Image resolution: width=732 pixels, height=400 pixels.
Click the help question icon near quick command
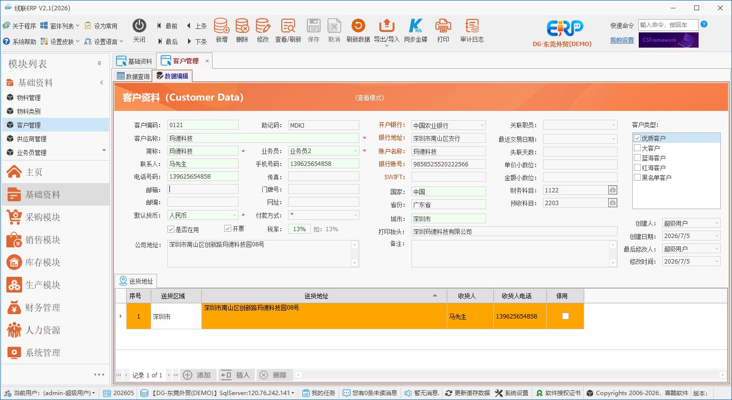(704, 24)
